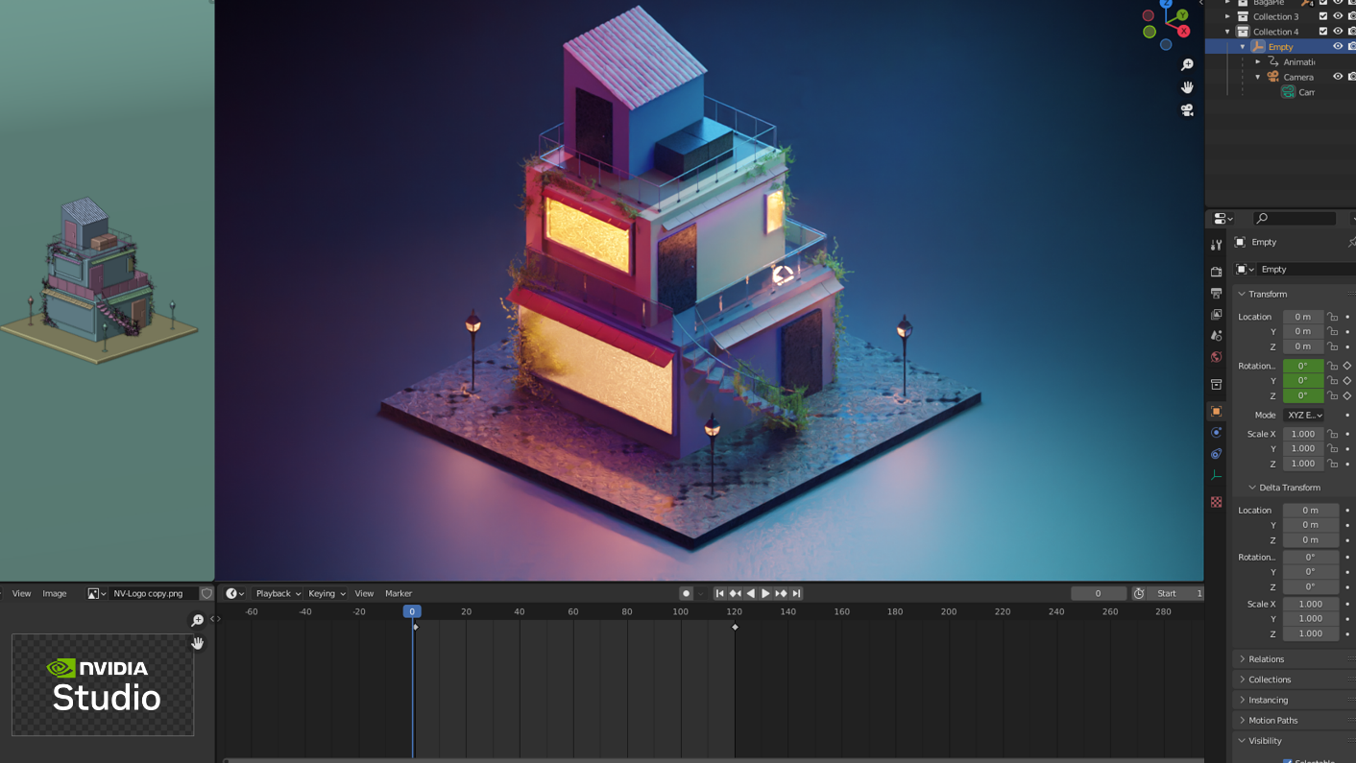Screen dimensions: 1356x763
Task: Toggle lock for Rotation X
Action: (1333, 366)
